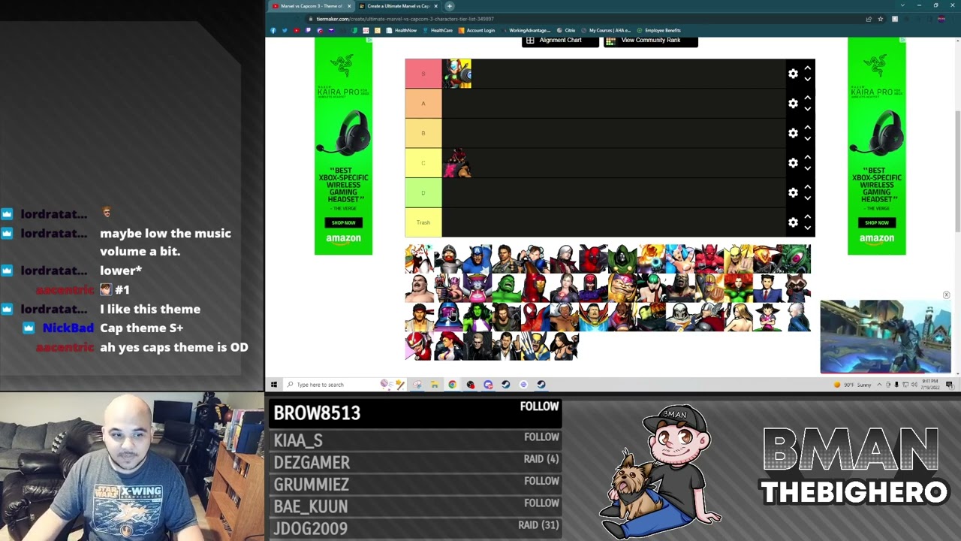Click the character placed in C tier
961x541 pixels.
(x=456, y=163)
